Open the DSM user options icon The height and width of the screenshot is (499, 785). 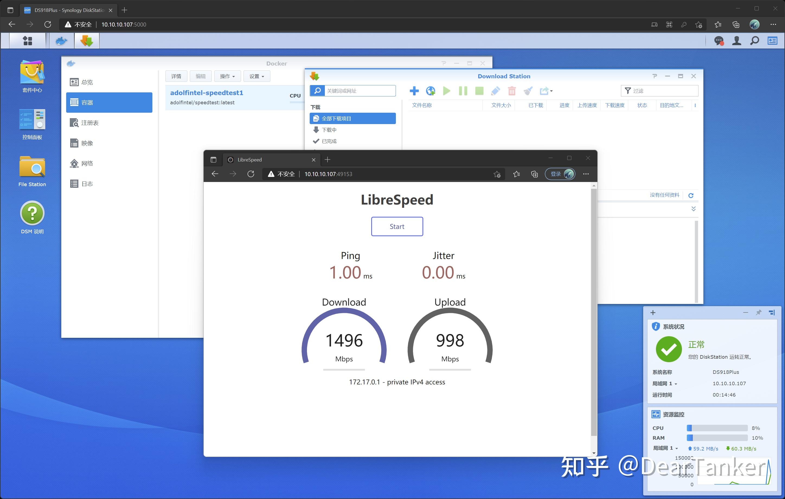tap(737, 41)
